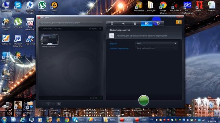Select the Price.xlsx file on desktop

[211, 6]
